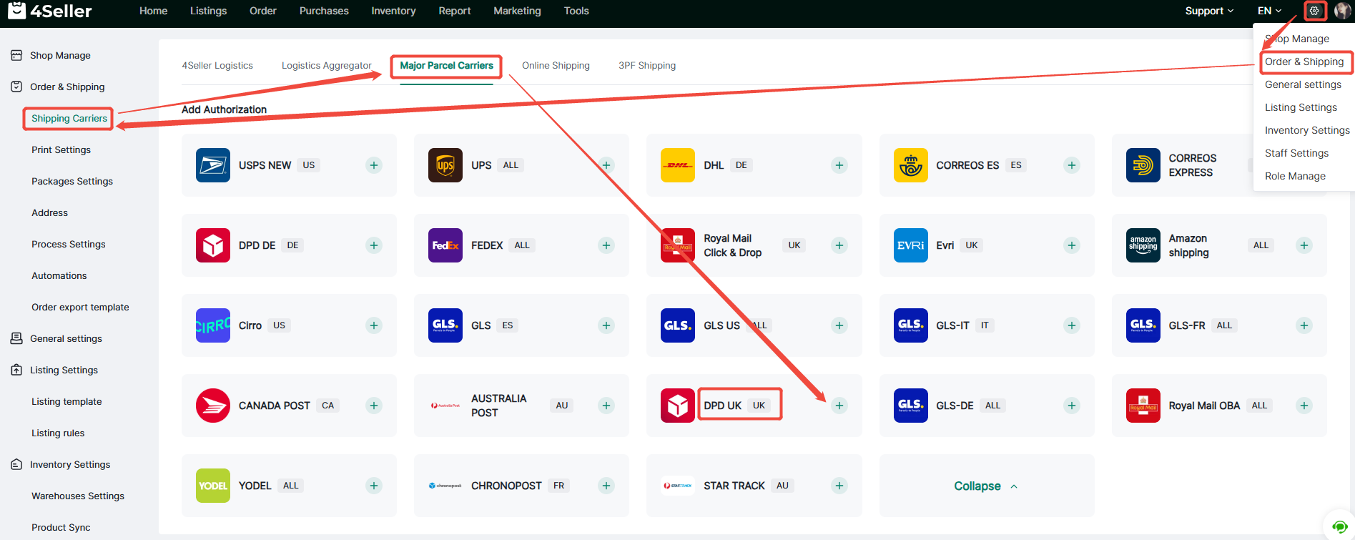Add the USPS NEW carrier with plus icon
Image resolution: width=1355 pixels, height=540 pixels.
(373, 165)
